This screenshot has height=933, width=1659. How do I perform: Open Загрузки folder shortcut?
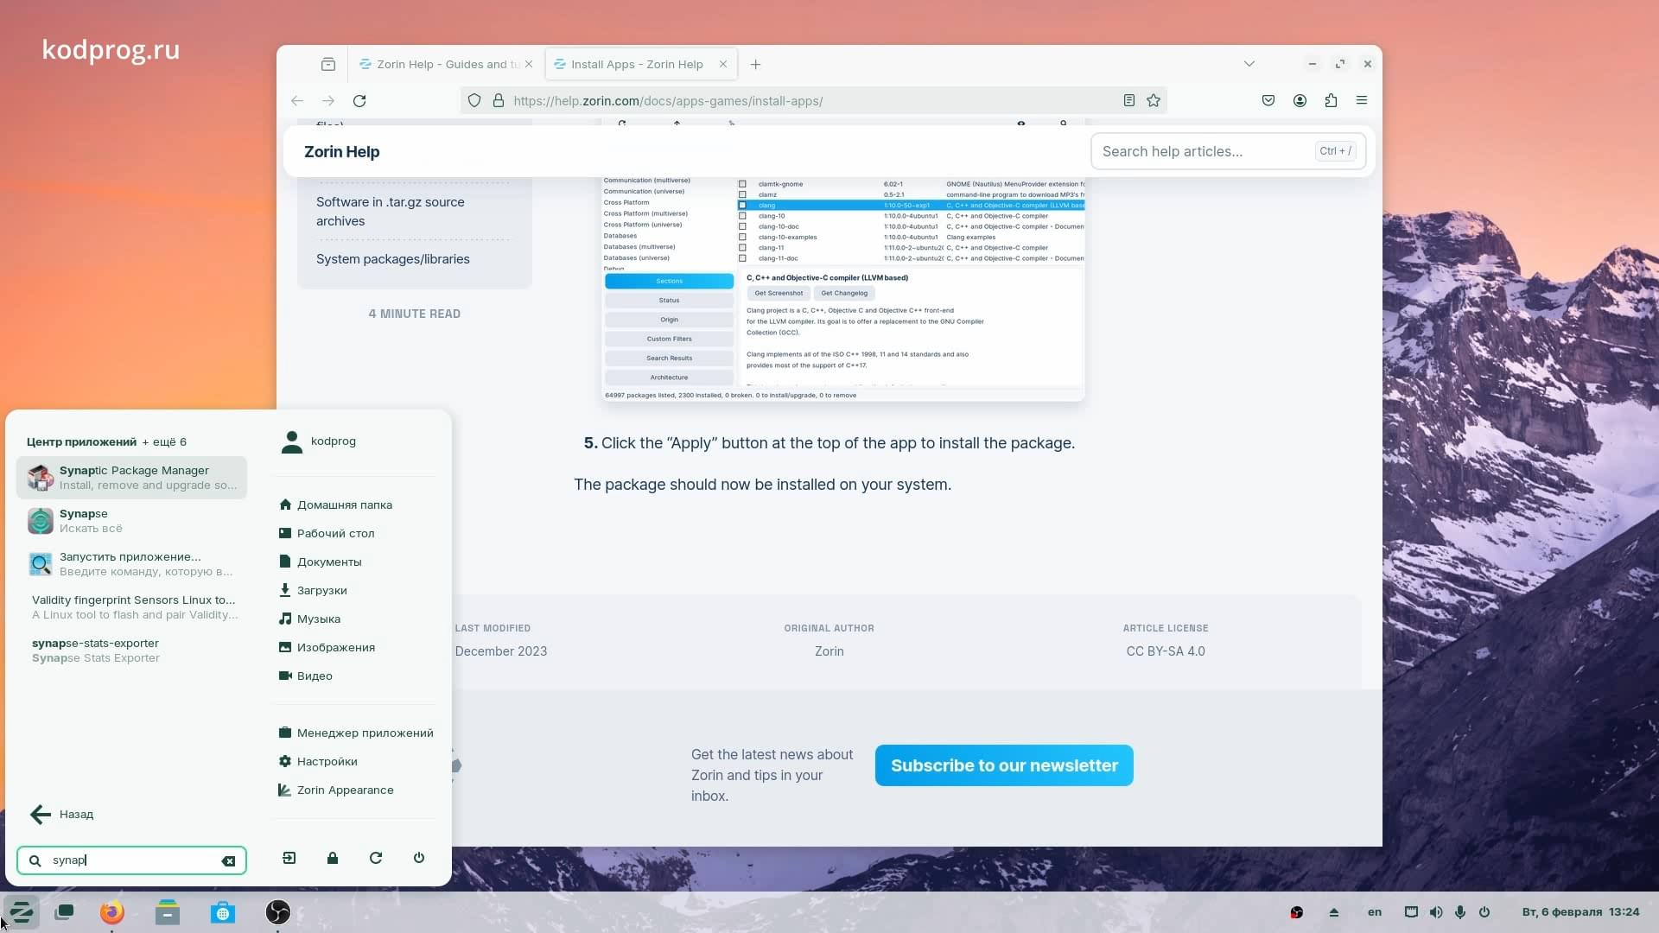[x=313, y=590]
